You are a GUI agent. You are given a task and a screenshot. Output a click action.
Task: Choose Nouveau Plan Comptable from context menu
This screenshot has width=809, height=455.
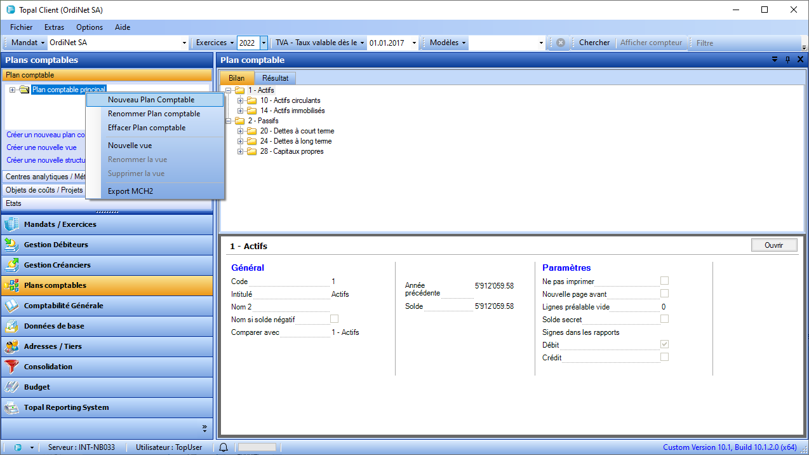pyautogui.click(x=151, y=100)
